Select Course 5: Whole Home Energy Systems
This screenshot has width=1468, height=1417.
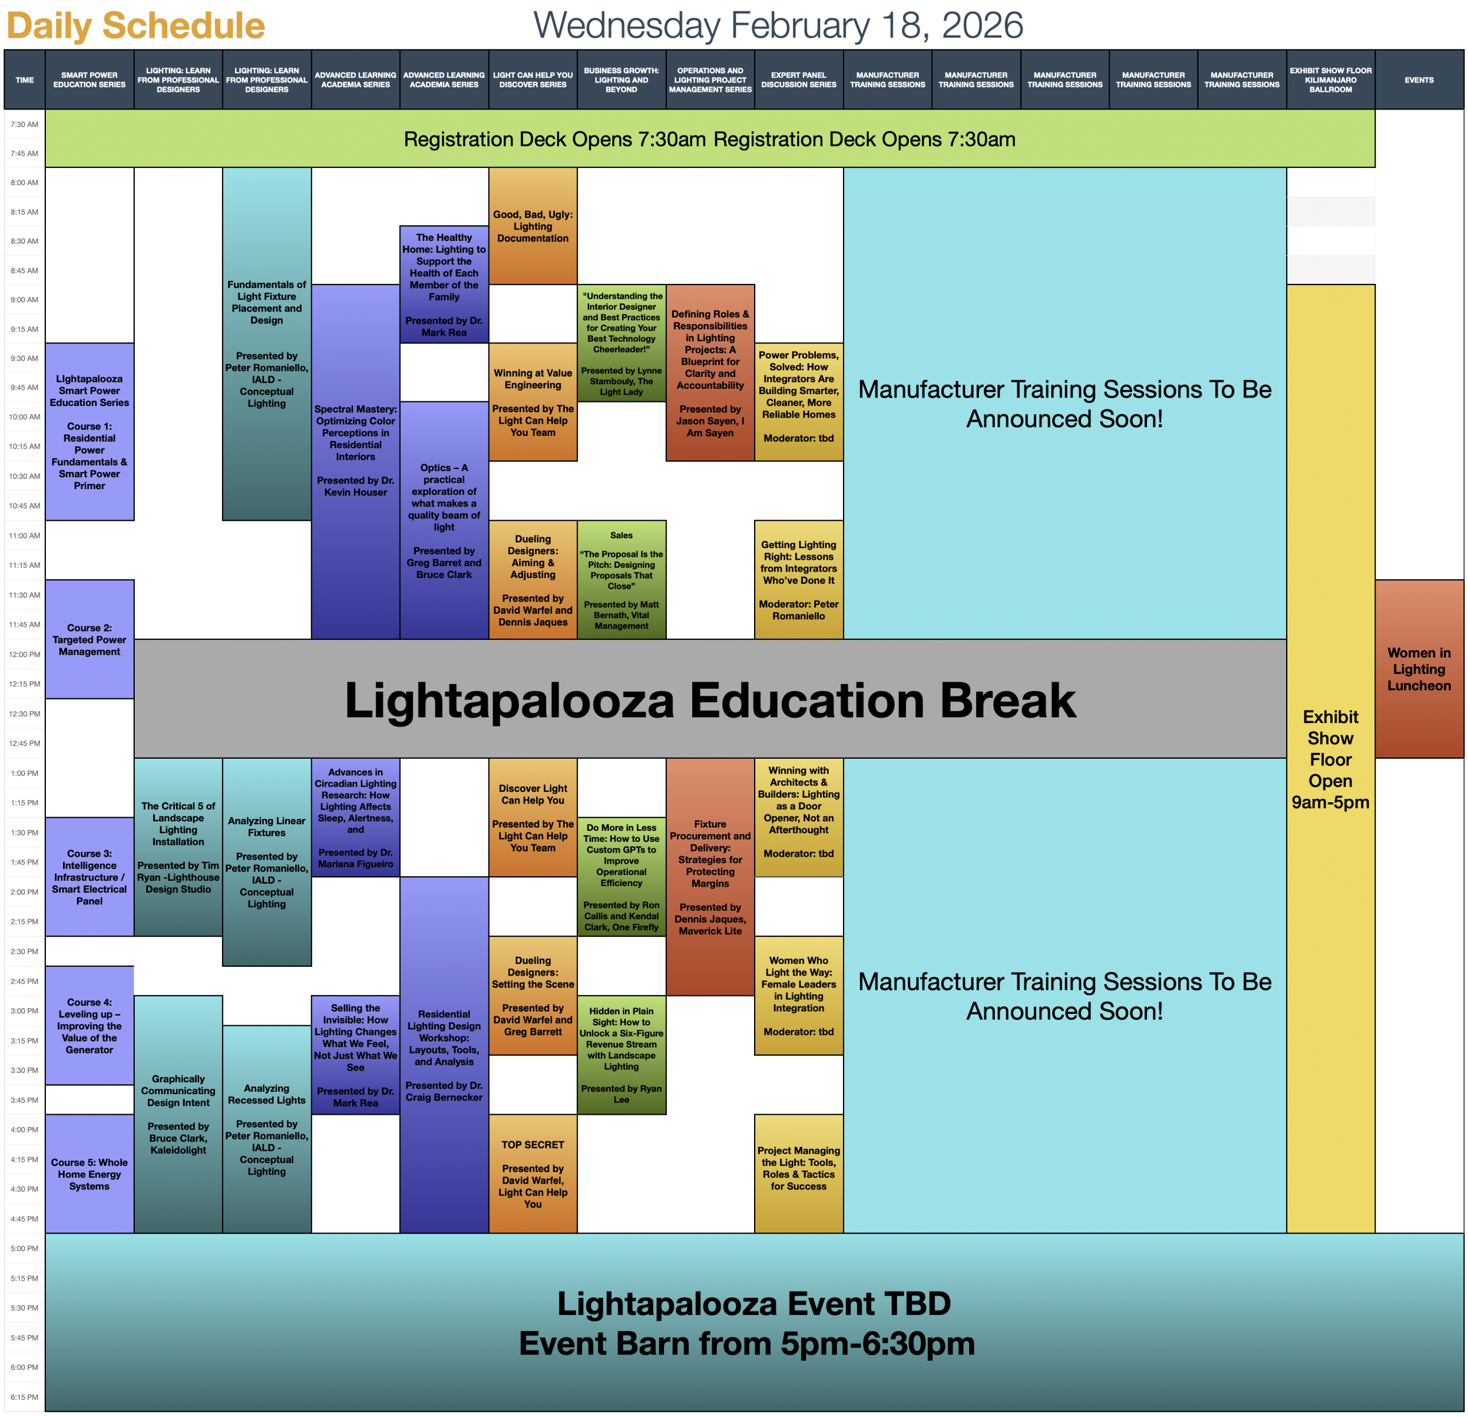(89, 1174)
